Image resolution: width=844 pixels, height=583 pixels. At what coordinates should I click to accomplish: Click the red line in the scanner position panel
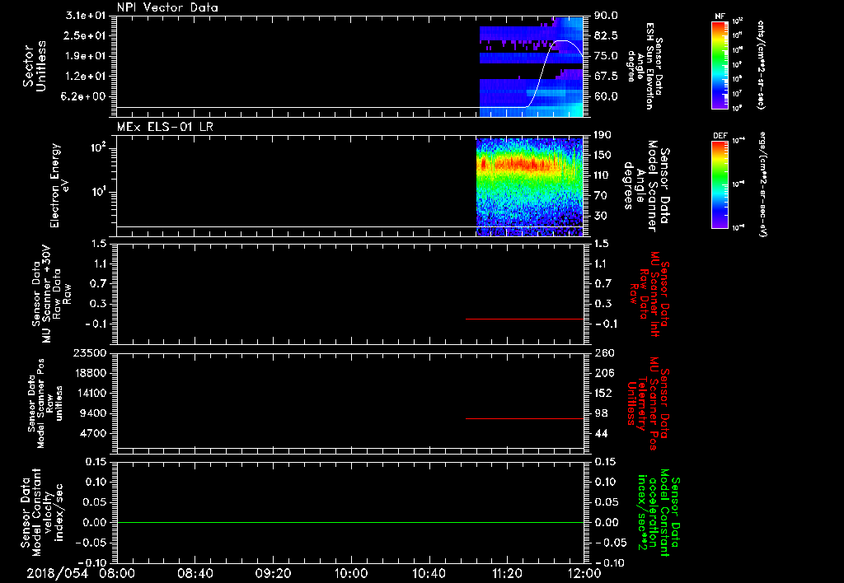point(524,418)
